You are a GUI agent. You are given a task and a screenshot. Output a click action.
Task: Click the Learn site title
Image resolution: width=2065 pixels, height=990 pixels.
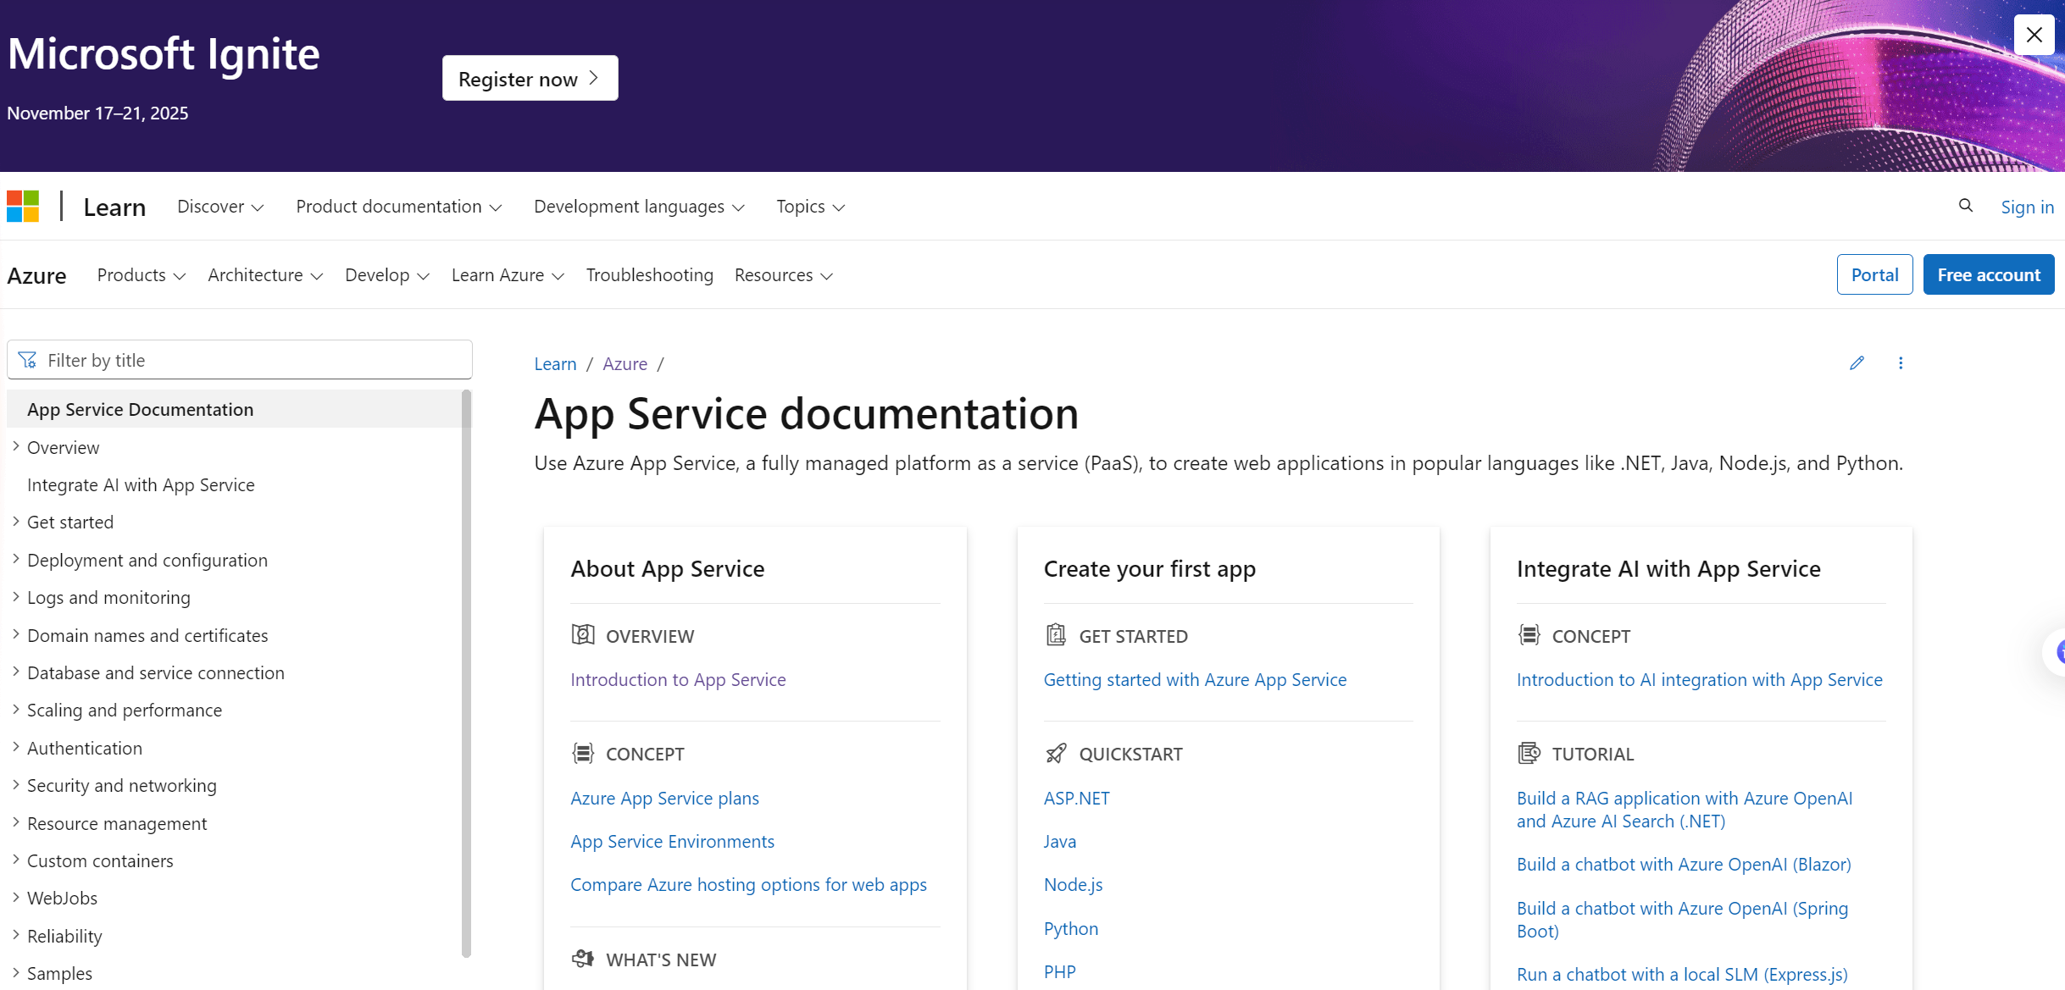pos(114,207)
